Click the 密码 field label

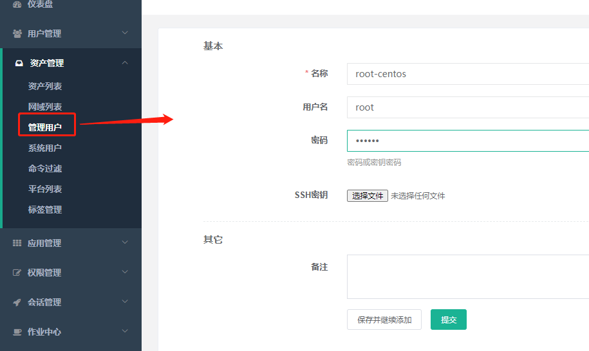click(x=319, y=140)
